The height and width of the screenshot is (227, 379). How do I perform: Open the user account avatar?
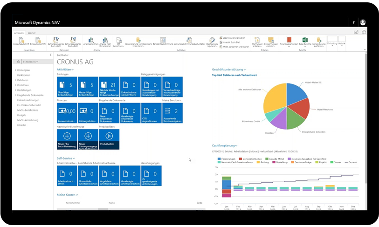pyautogui.click(x=363, y=22)
